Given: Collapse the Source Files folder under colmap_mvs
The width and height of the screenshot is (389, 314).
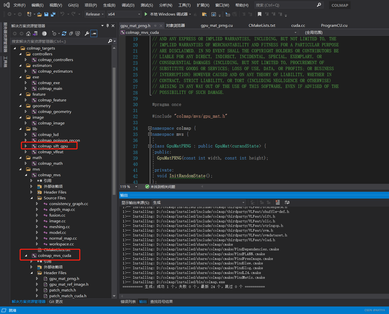Looking at the screenshot, I should pyautogui.click(x=32, y=198).
